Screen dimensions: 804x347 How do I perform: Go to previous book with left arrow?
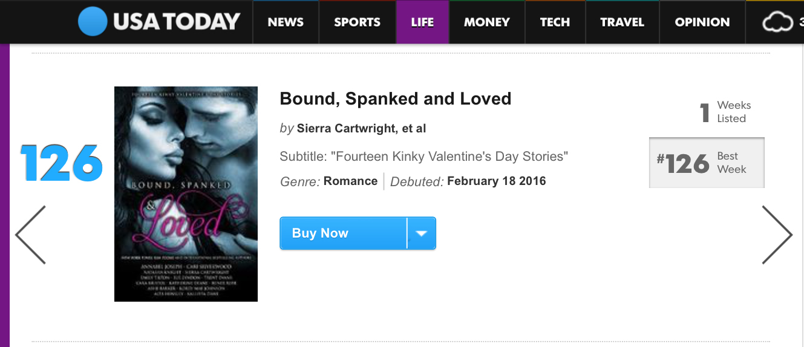tap(30, 235)
